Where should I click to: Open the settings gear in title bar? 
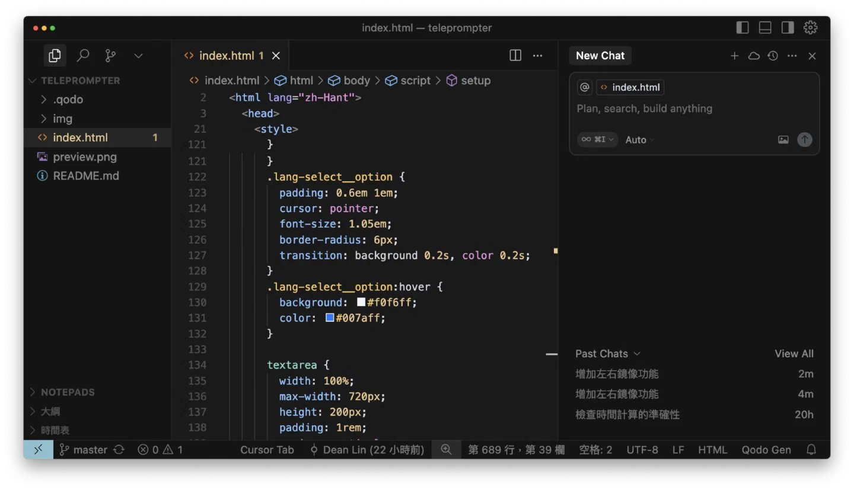811,27
